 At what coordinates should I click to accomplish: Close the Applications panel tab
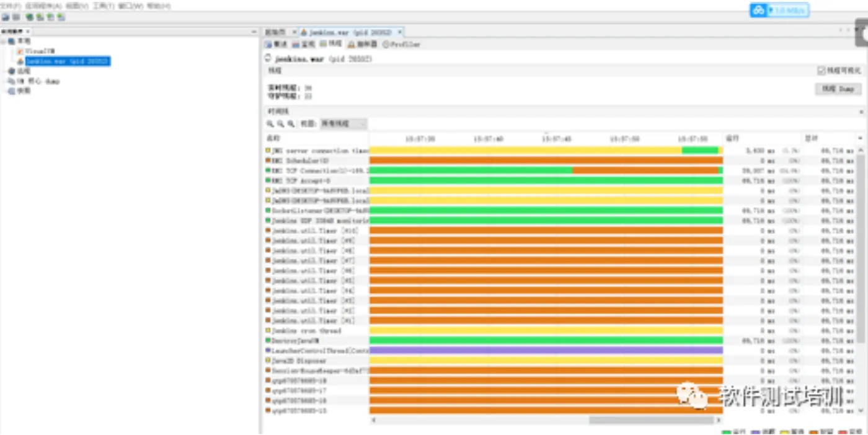click(28, 31)
